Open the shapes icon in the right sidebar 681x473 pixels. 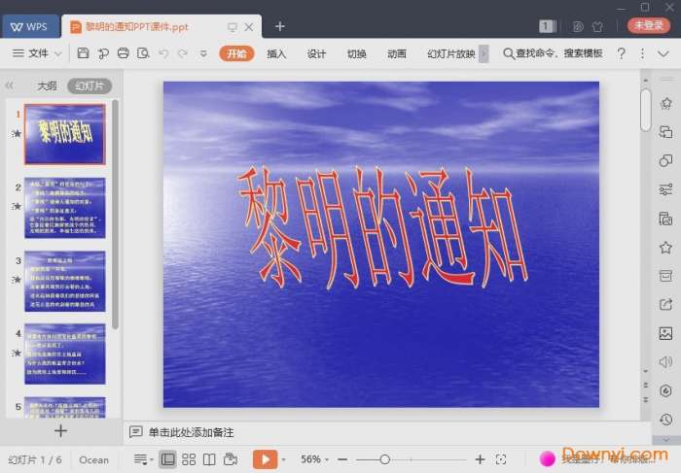coord(665,160)
